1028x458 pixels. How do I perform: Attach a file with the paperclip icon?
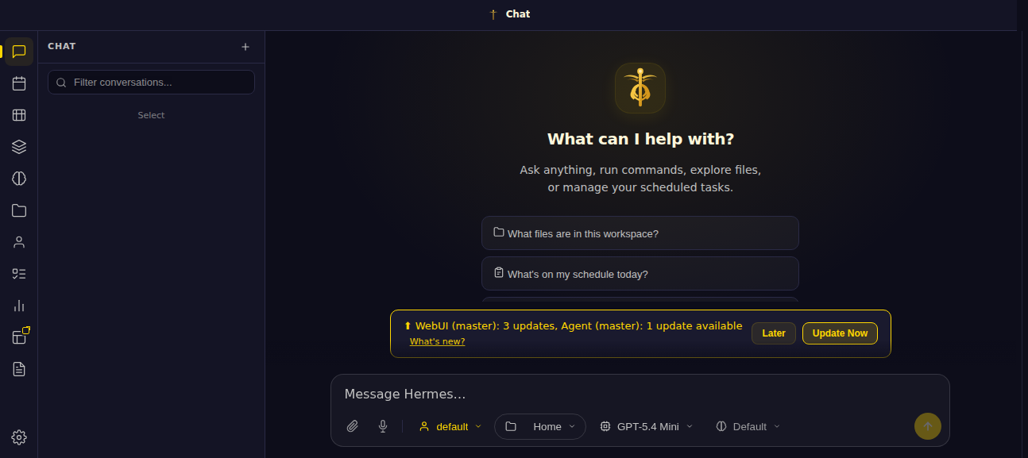[353, 426]
